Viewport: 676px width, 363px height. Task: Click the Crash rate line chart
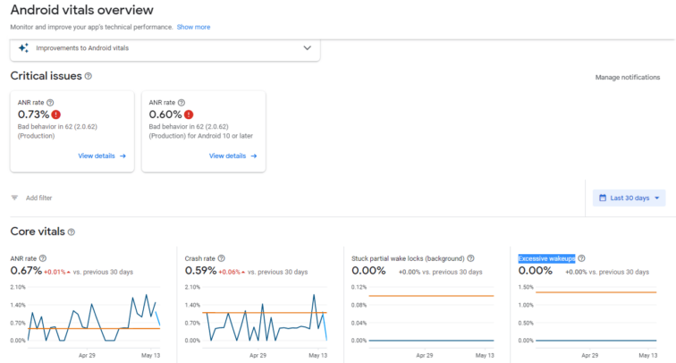click(x=265, y=317)
